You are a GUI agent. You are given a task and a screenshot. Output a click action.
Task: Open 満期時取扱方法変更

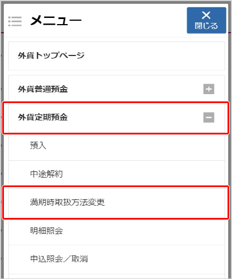(67, 202)
